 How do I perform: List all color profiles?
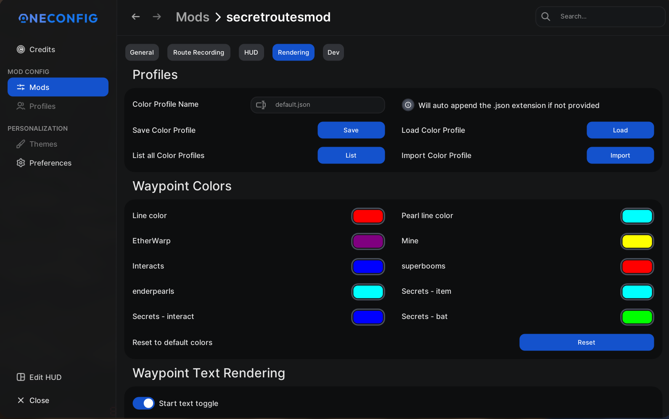pos(351,155)
